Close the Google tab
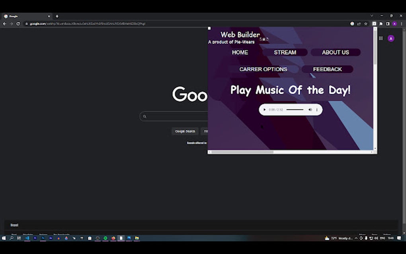Viewport: 406px width, 254px height. pyautogui.click(x=49, y=16)
